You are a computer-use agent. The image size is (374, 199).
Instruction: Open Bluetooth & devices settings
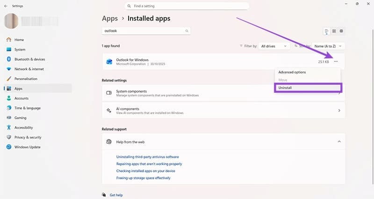29,59
